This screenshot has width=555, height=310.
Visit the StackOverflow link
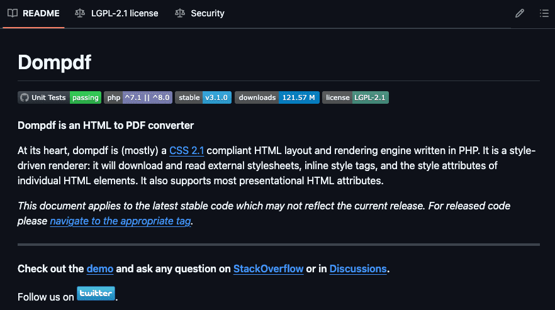pyautogui.click(x=268, y=269)
